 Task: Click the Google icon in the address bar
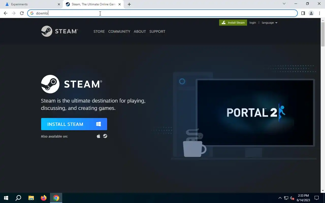click(x=32, y=13)
